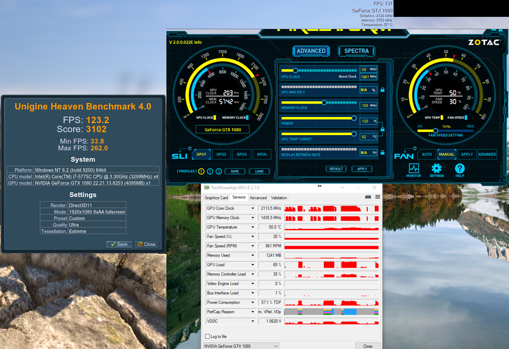Click the GPU-Z screenshot camera icon
This screenshot has width=509, height=349.
click(368, 197)
